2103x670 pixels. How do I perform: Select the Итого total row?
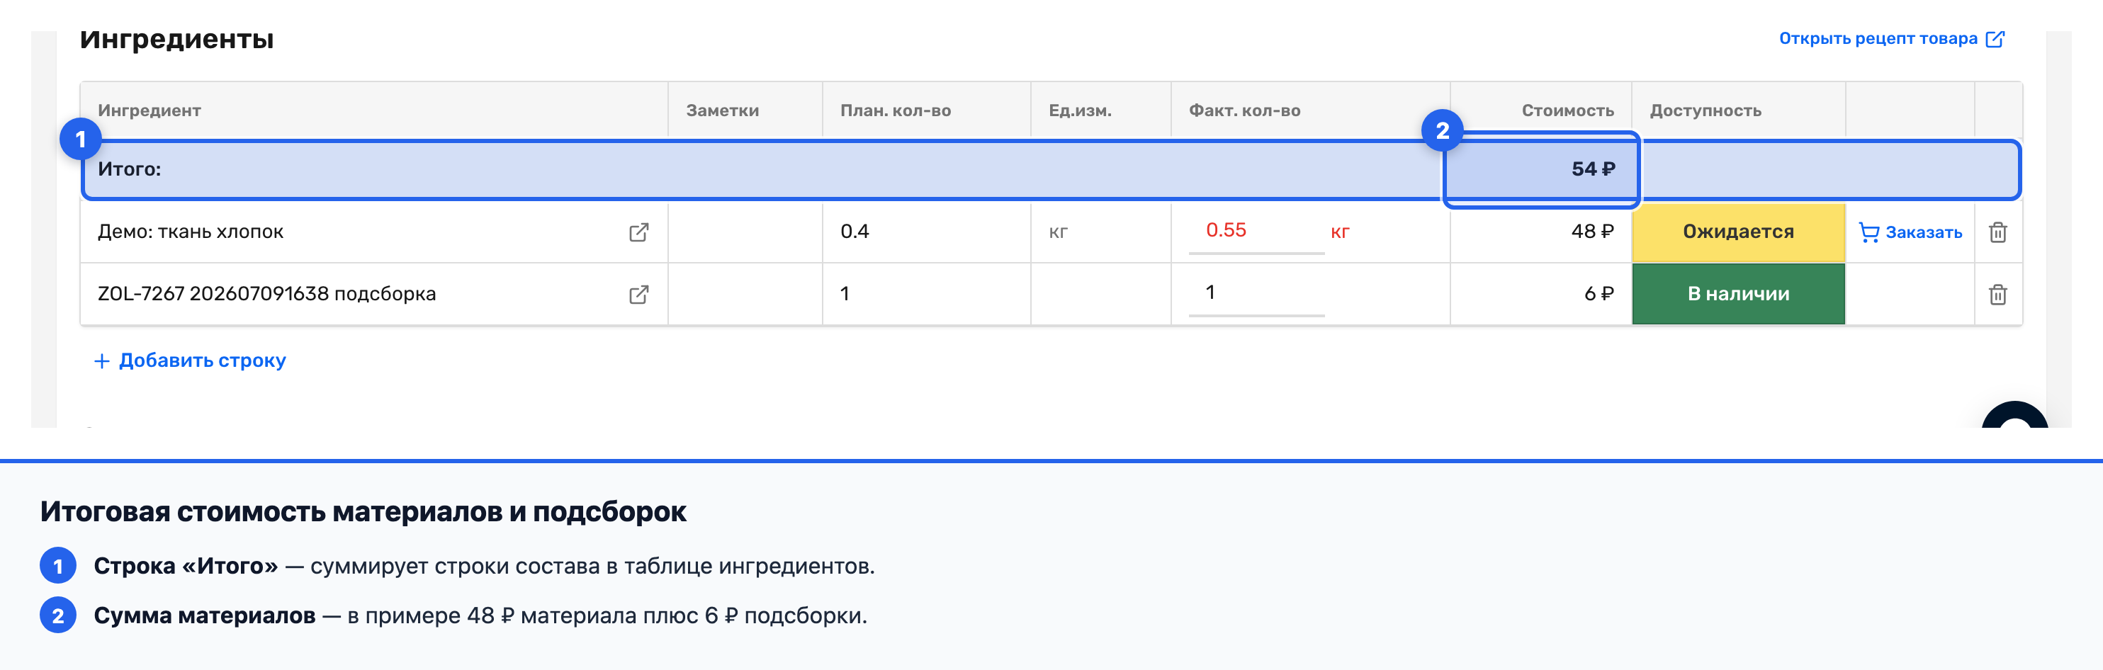click(x=1051, y=170)
